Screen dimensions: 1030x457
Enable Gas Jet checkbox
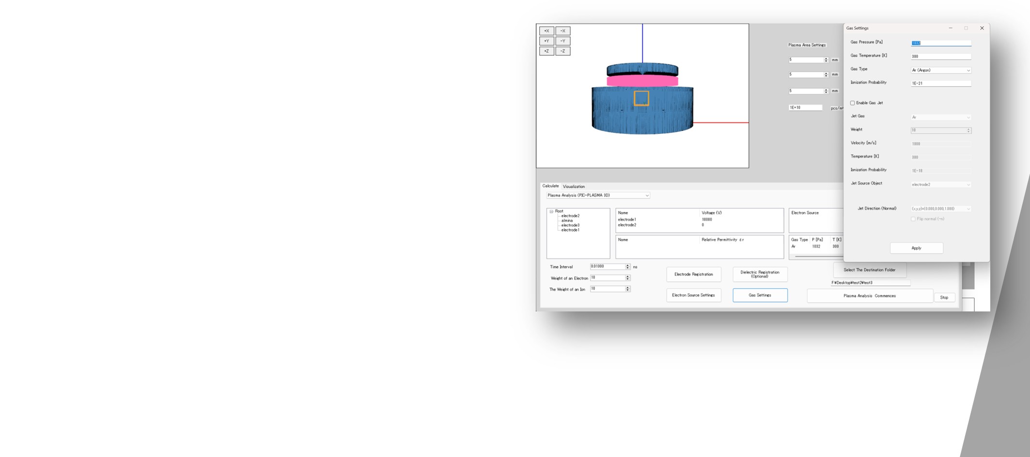point(853,103)
